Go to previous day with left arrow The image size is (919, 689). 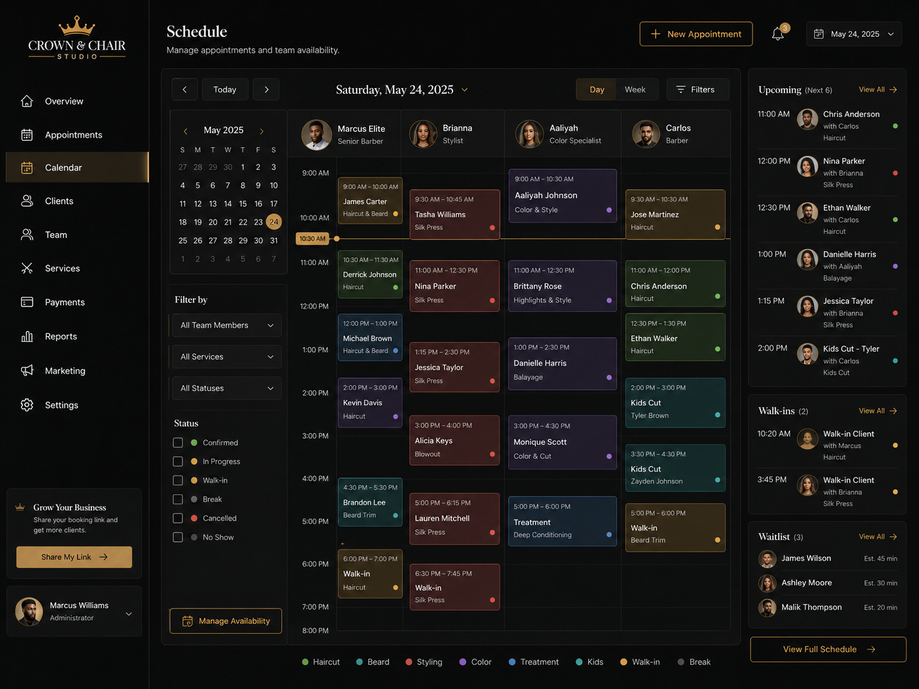(x=185, y=89)
